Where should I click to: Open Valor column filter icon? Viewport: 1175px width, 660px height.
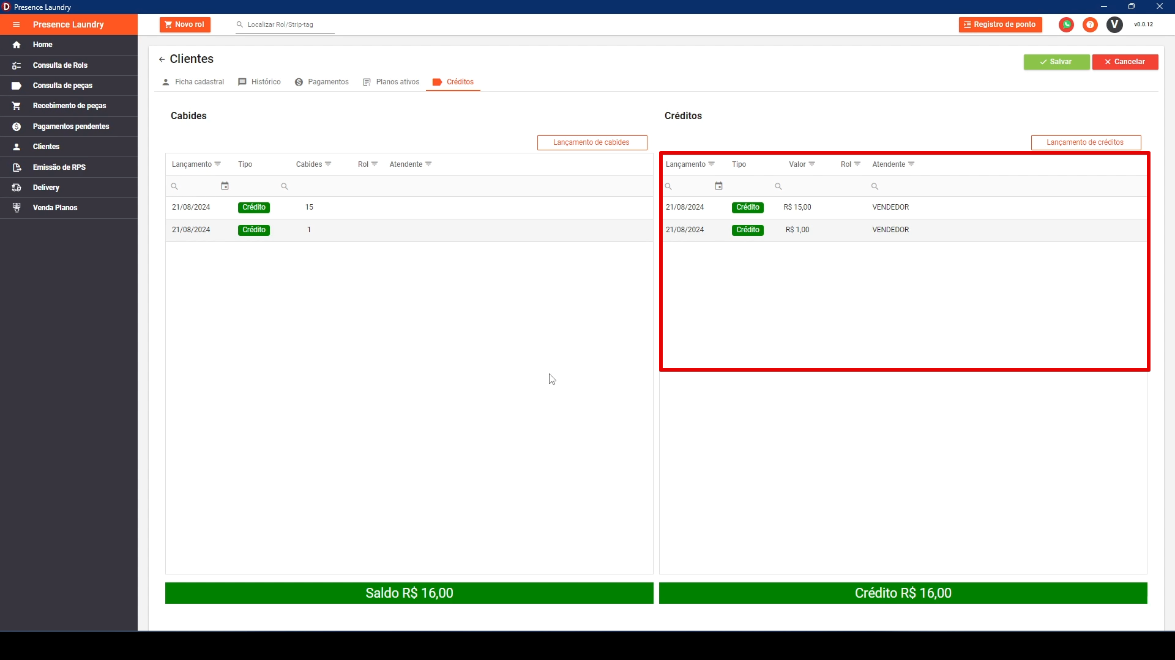pos(812,164)
